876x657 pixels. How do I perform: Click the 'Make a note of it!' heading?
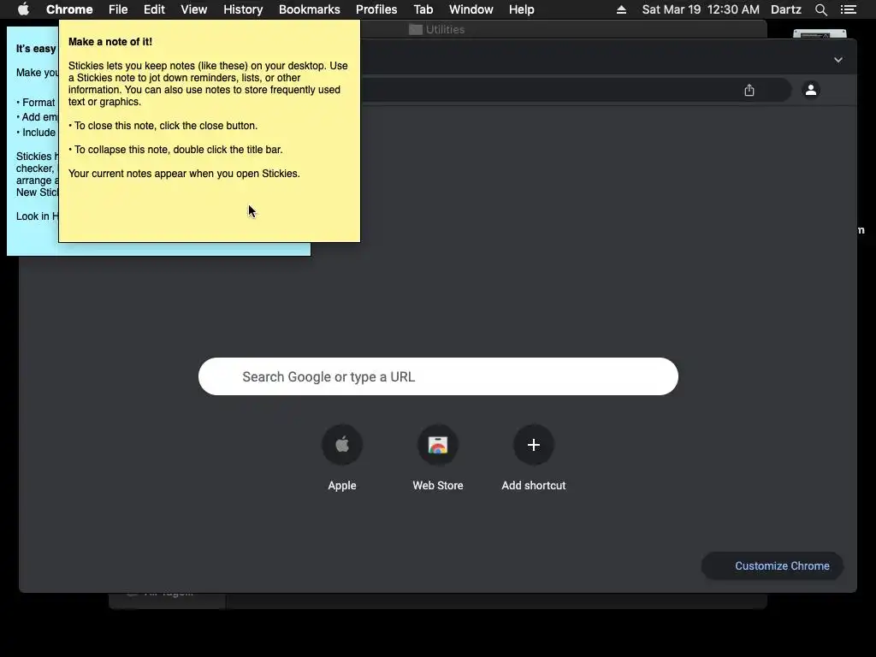(x=110, y=42)
